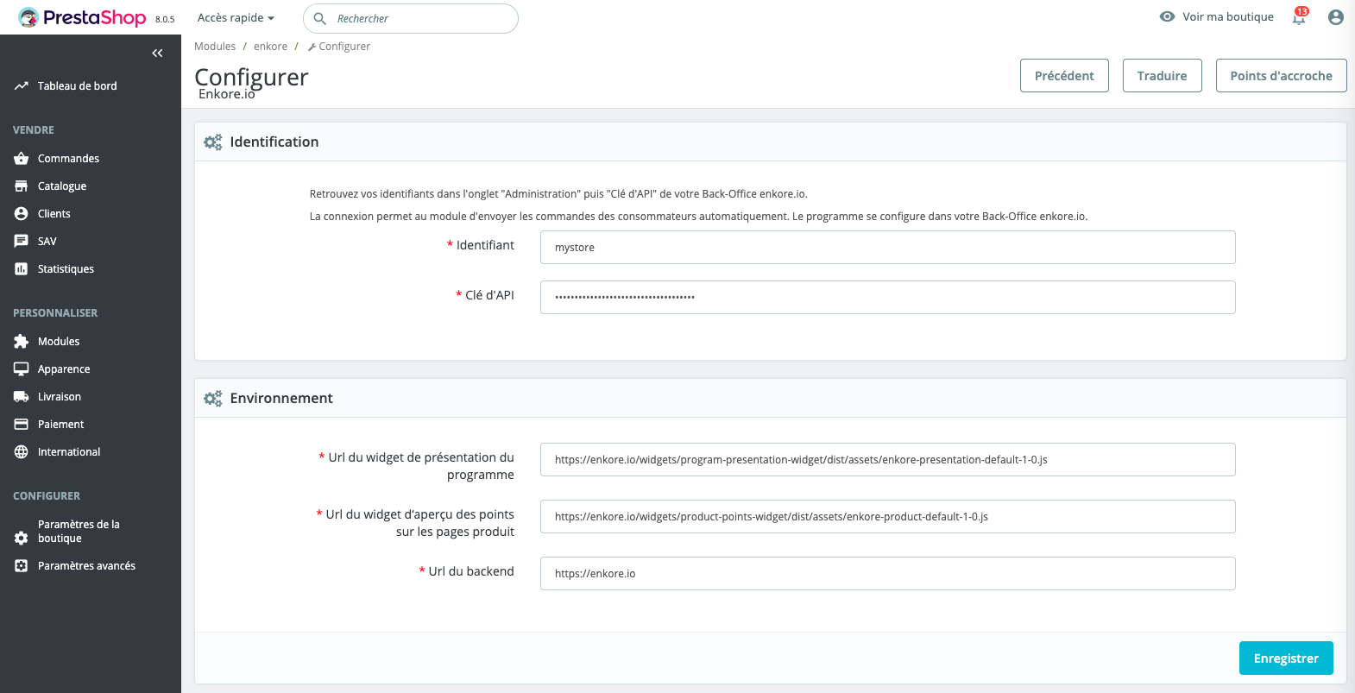Click the Clients person icon

[22, 214]
